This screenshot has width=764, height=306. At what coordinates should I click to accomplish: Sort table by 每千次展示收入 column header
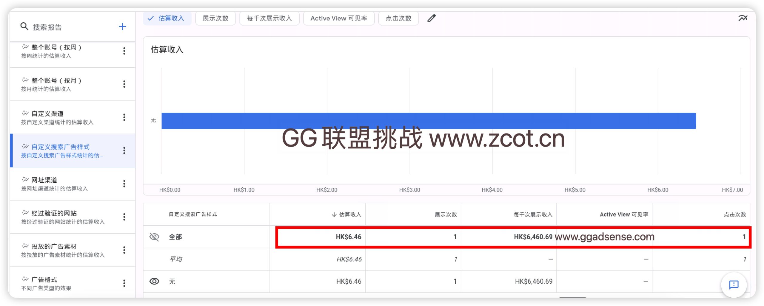pos(533,215)
